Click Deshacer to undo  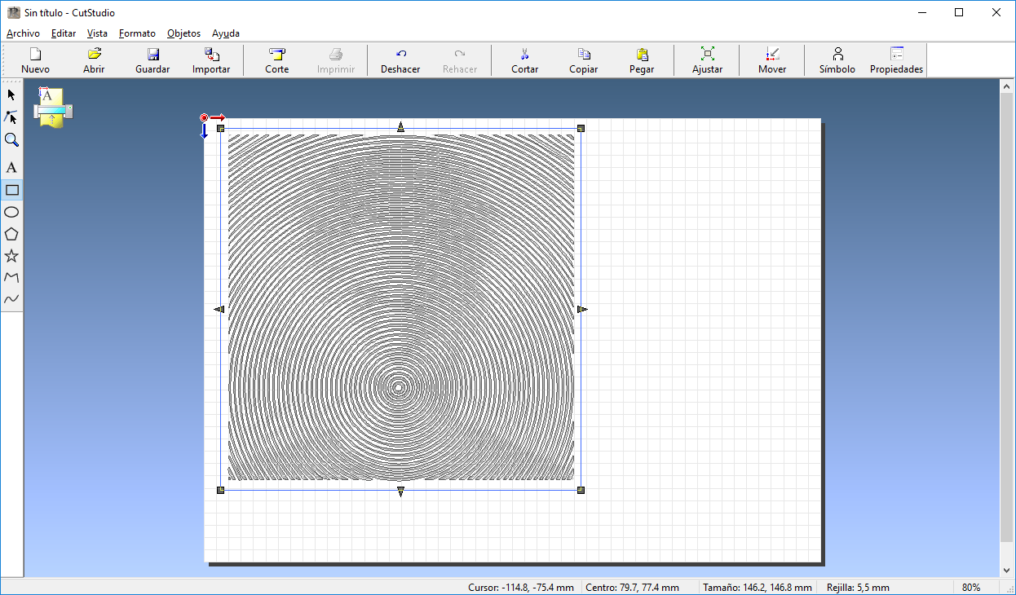400,60
